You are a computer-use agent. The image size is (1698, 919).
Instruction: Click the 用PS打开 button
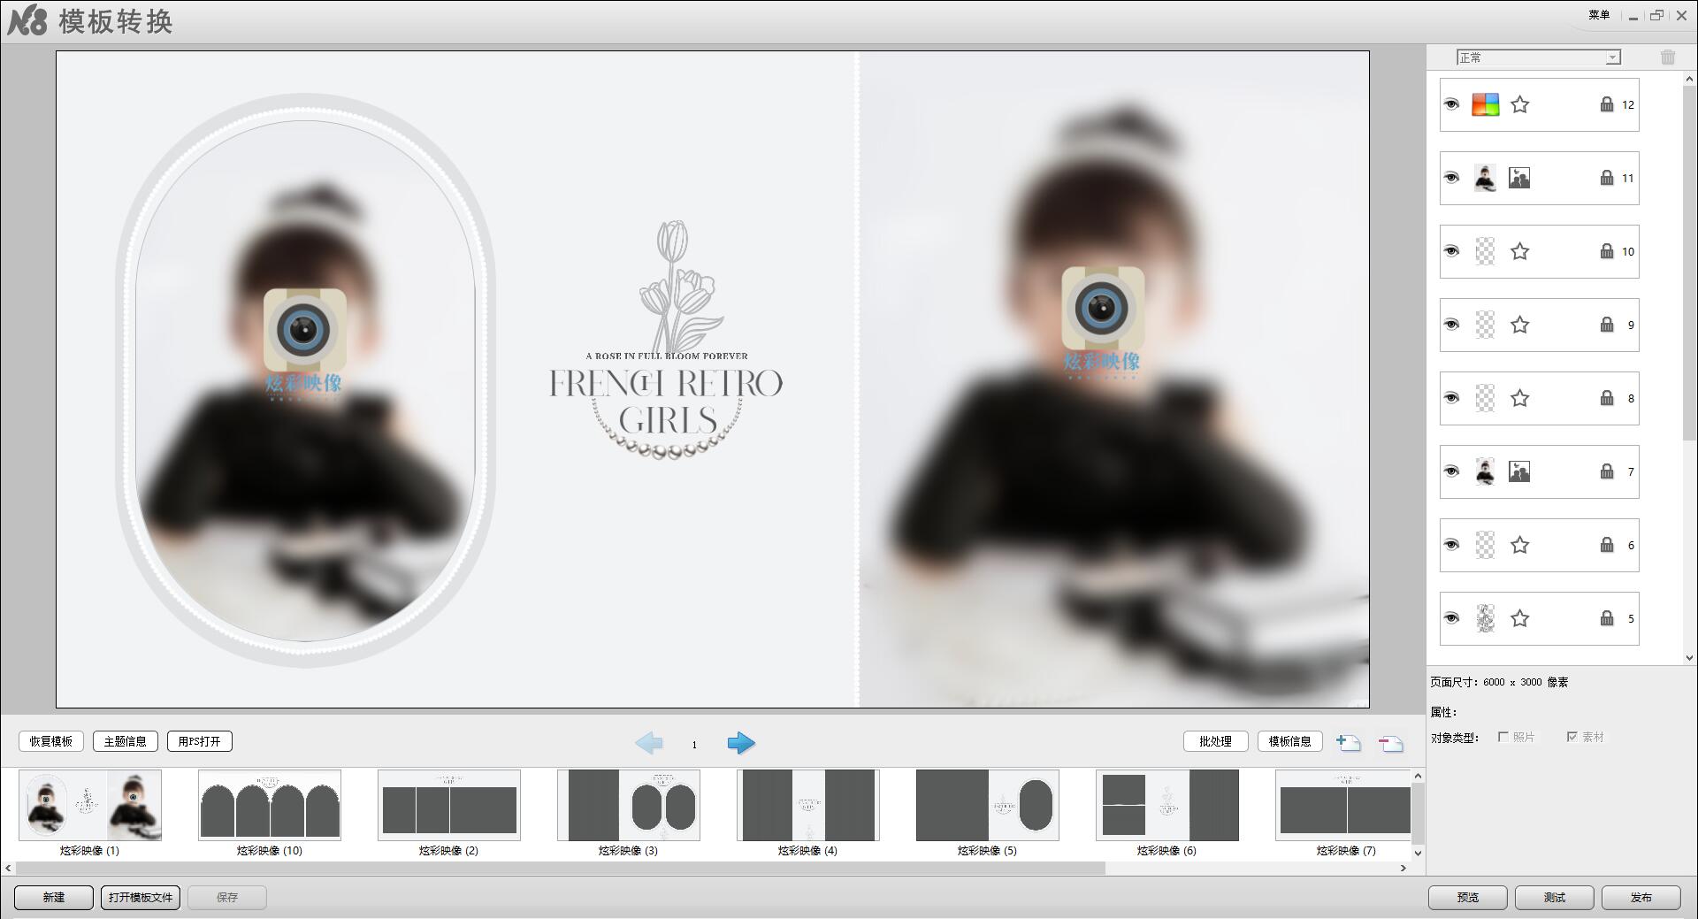[199, 741]
